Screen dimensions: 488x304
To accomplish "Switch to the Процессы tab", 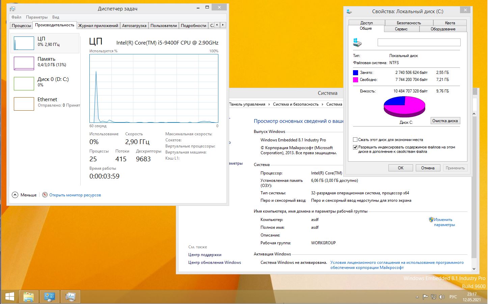I will pyautogui.click(x=21, y=26).
